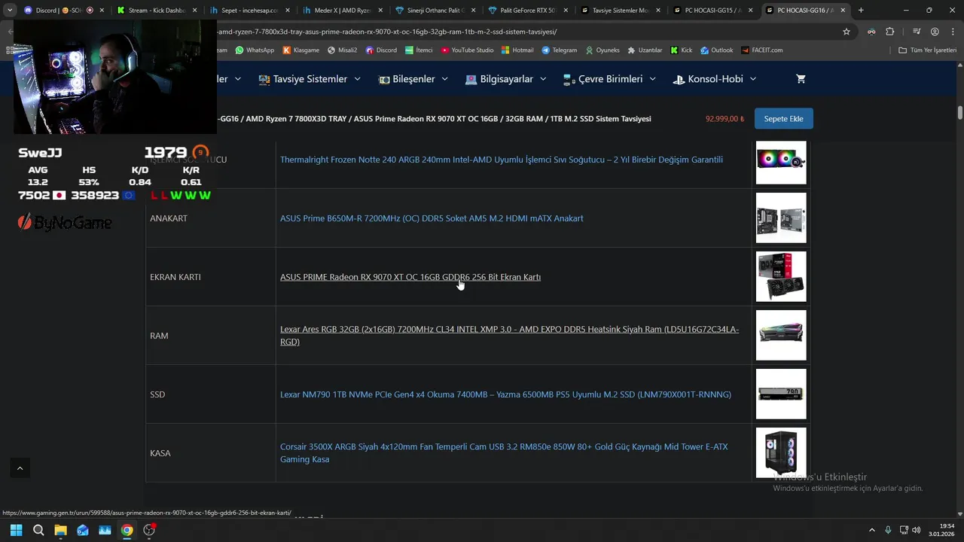Open a new browser tab

[x=861, y=11]
